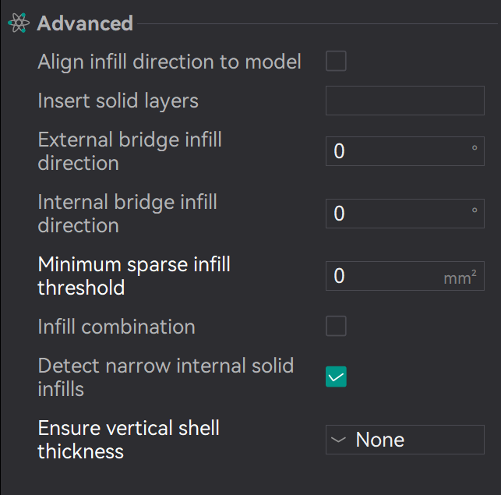Click the Align infill direction to model label
This screenshot has width=501, height=495.
[x=169, y=62]
